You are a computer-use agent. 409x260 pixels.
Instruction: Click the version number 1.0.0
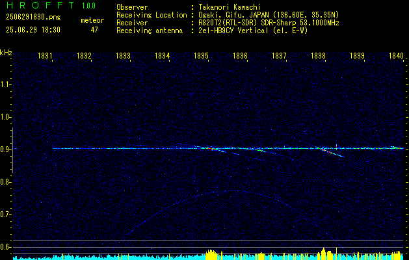(x=88, y=6)
